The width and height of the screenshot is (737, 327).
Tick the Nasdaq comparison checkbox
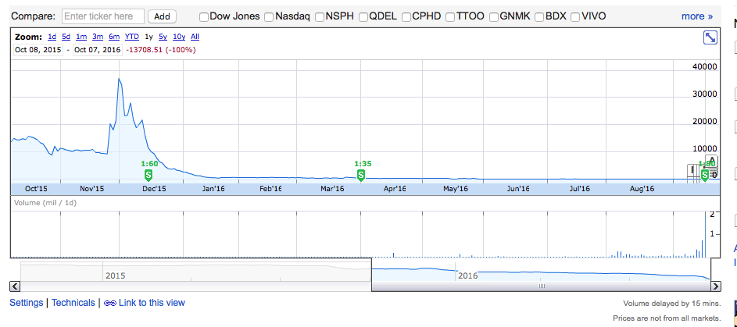pyautogui.click(x=269, y=16)
